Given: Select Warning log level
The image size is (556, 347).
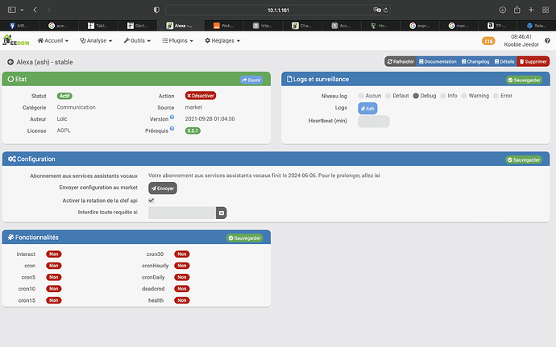Looking at the screenshot, I should pos(464,96).
